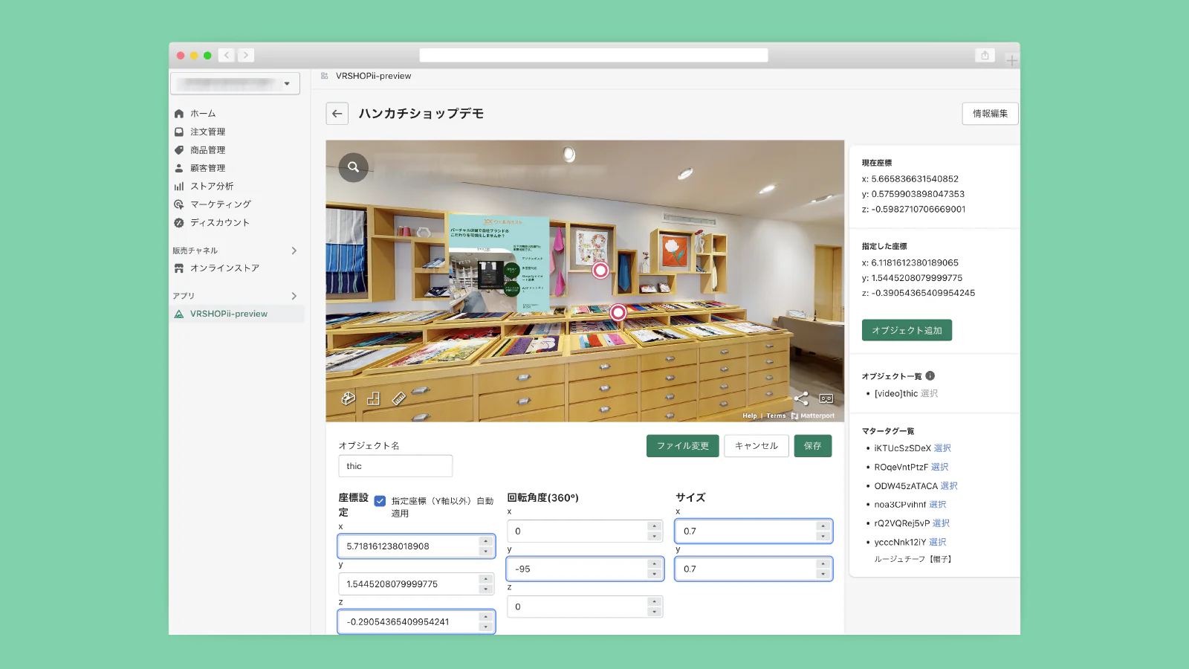Image resolution: width=1189 pixels, height=669 pixels.
Task: Increase coordinate x with stepper up arrow
Action: [x=486, y=541]
